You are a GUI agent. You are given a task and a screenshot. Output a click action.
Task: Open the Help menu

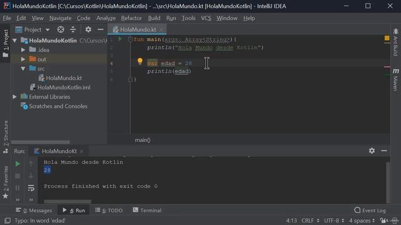point(249,18)
